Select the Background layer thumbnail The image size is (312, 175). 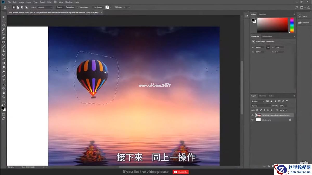258,120
